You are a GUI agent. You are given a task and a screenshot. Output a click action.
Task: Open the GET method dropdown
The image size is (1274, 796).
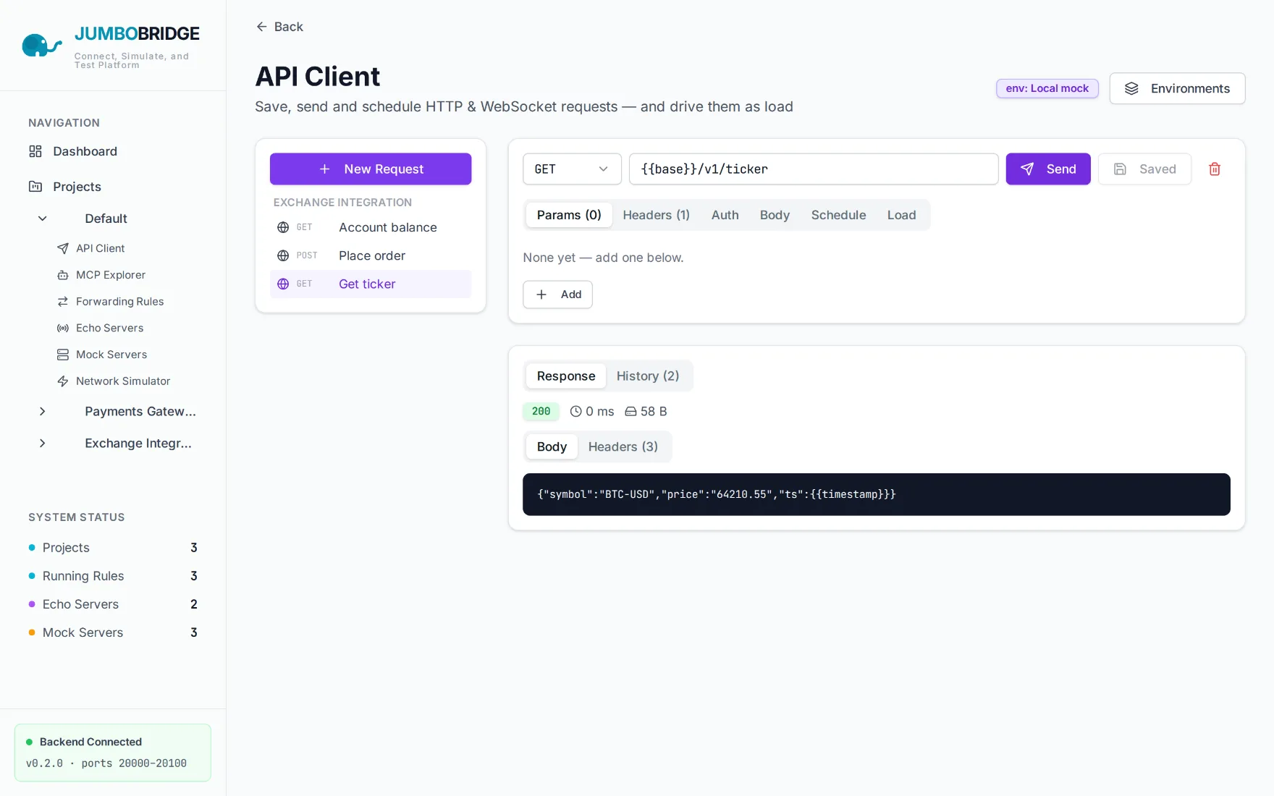tap(572, 169)
